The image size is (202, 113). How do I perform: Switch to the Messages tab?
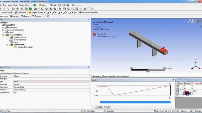[x=98, y=107]
